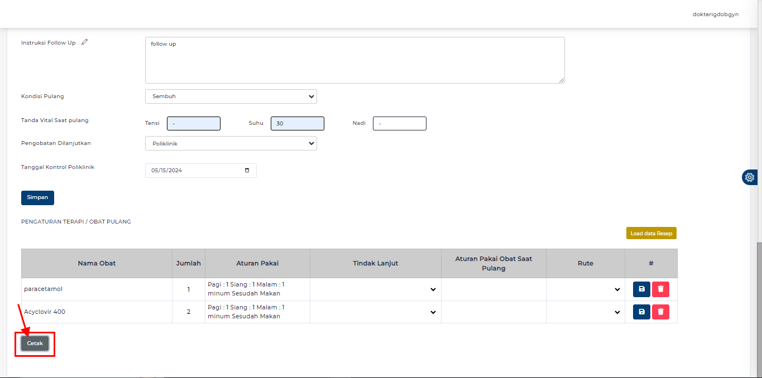Open Tindak Lanjut dropdown for paracetamol
762x378 pixels.
pos(375,289)
